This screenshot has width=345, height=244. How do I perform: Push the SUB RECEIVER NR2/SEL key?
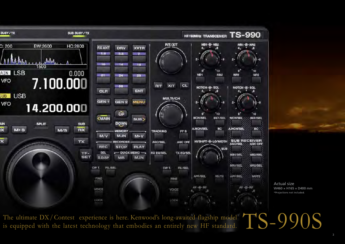click(x=256, y=170)
